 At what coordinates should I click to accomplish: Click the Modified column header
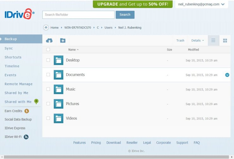[194, 50]
